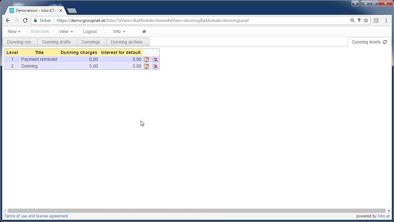This screenshot has width=394, height=222.
Task: Open the Chrome user profile icon
Action: pyautogui.click(x=355, y=3)
